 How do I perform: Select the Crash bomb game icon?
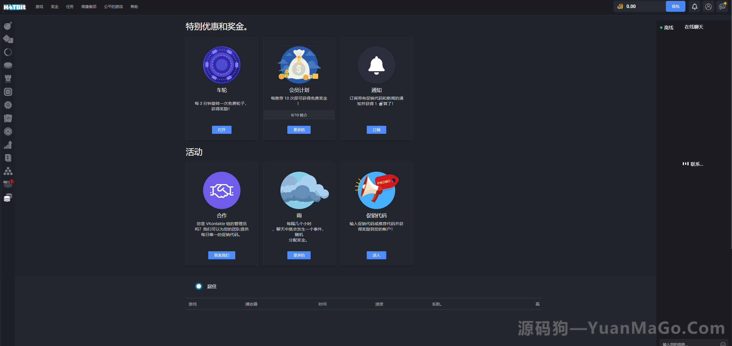coord(8,26)
